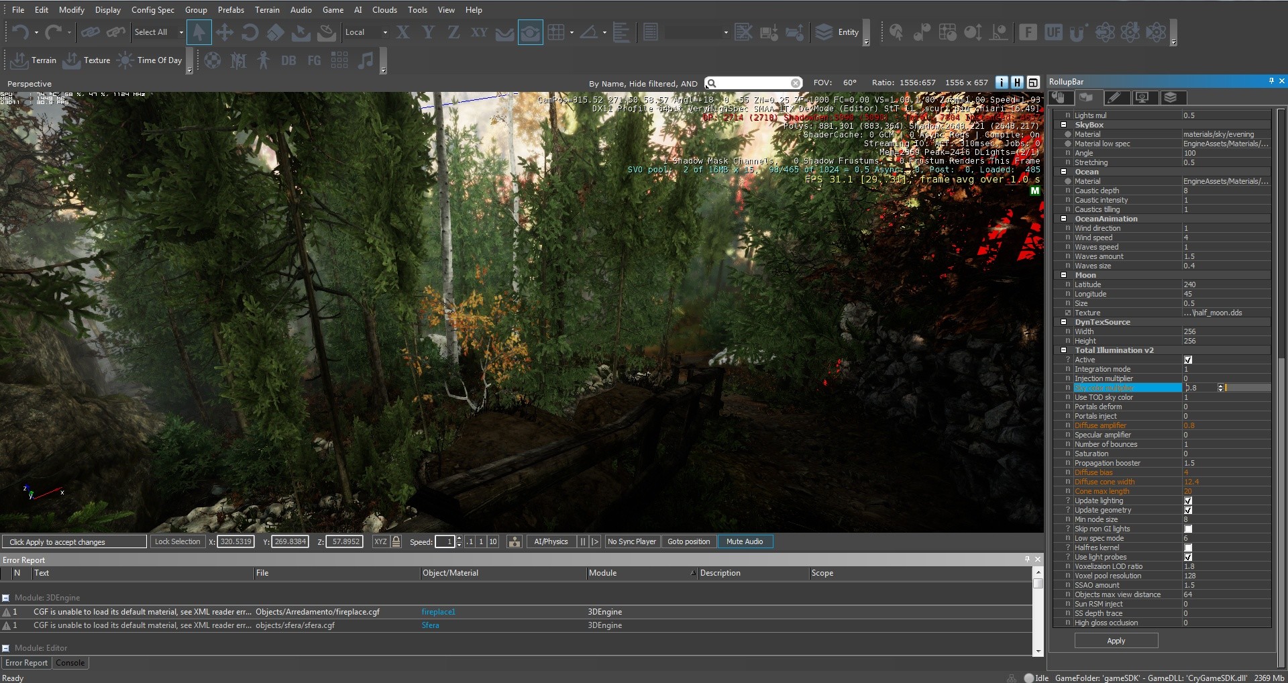1288x683 pixels.
Task: Uncheck Active under Total Illumination v2
Action: click(x=1188, y=360)
